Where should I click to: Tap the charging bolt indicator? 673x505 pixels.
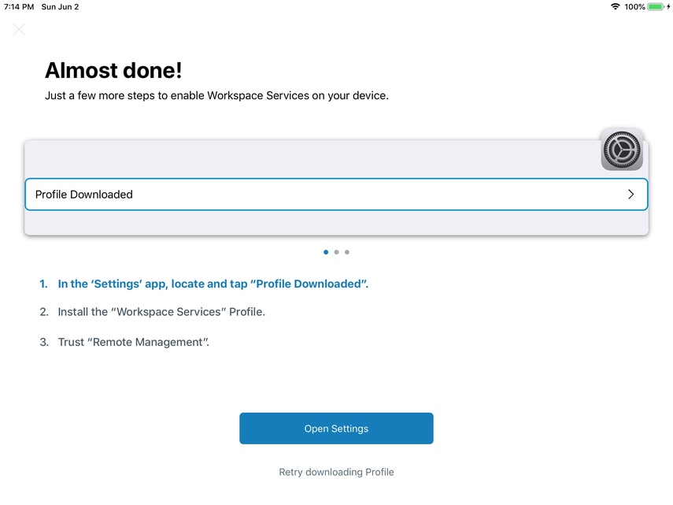(x=668, y=7)
